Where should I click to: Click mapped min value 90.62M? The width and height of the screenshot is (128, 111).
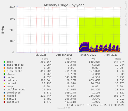coord(71,96)
